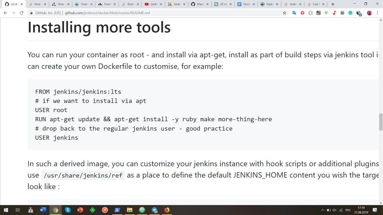383x215 pixels.
Task: Open Telegram from the taskbar
Action: pyautogui.click(x=154, y=210)
